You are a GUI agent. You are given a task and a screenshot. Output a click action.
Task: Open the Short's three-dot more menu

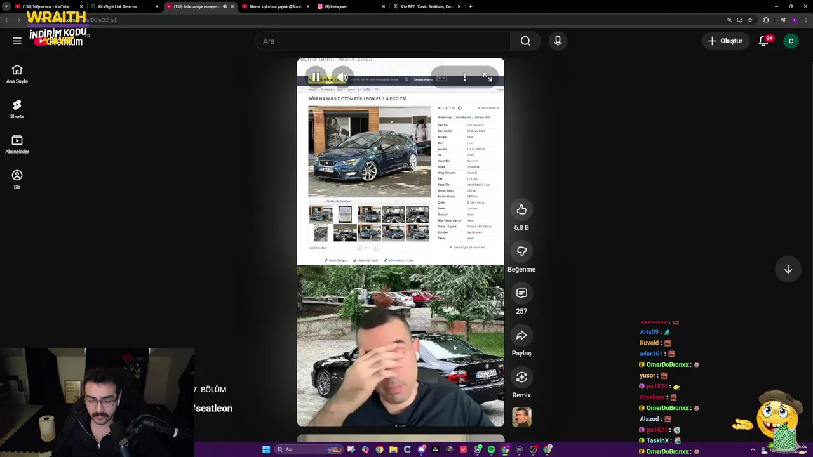[464, 77]
